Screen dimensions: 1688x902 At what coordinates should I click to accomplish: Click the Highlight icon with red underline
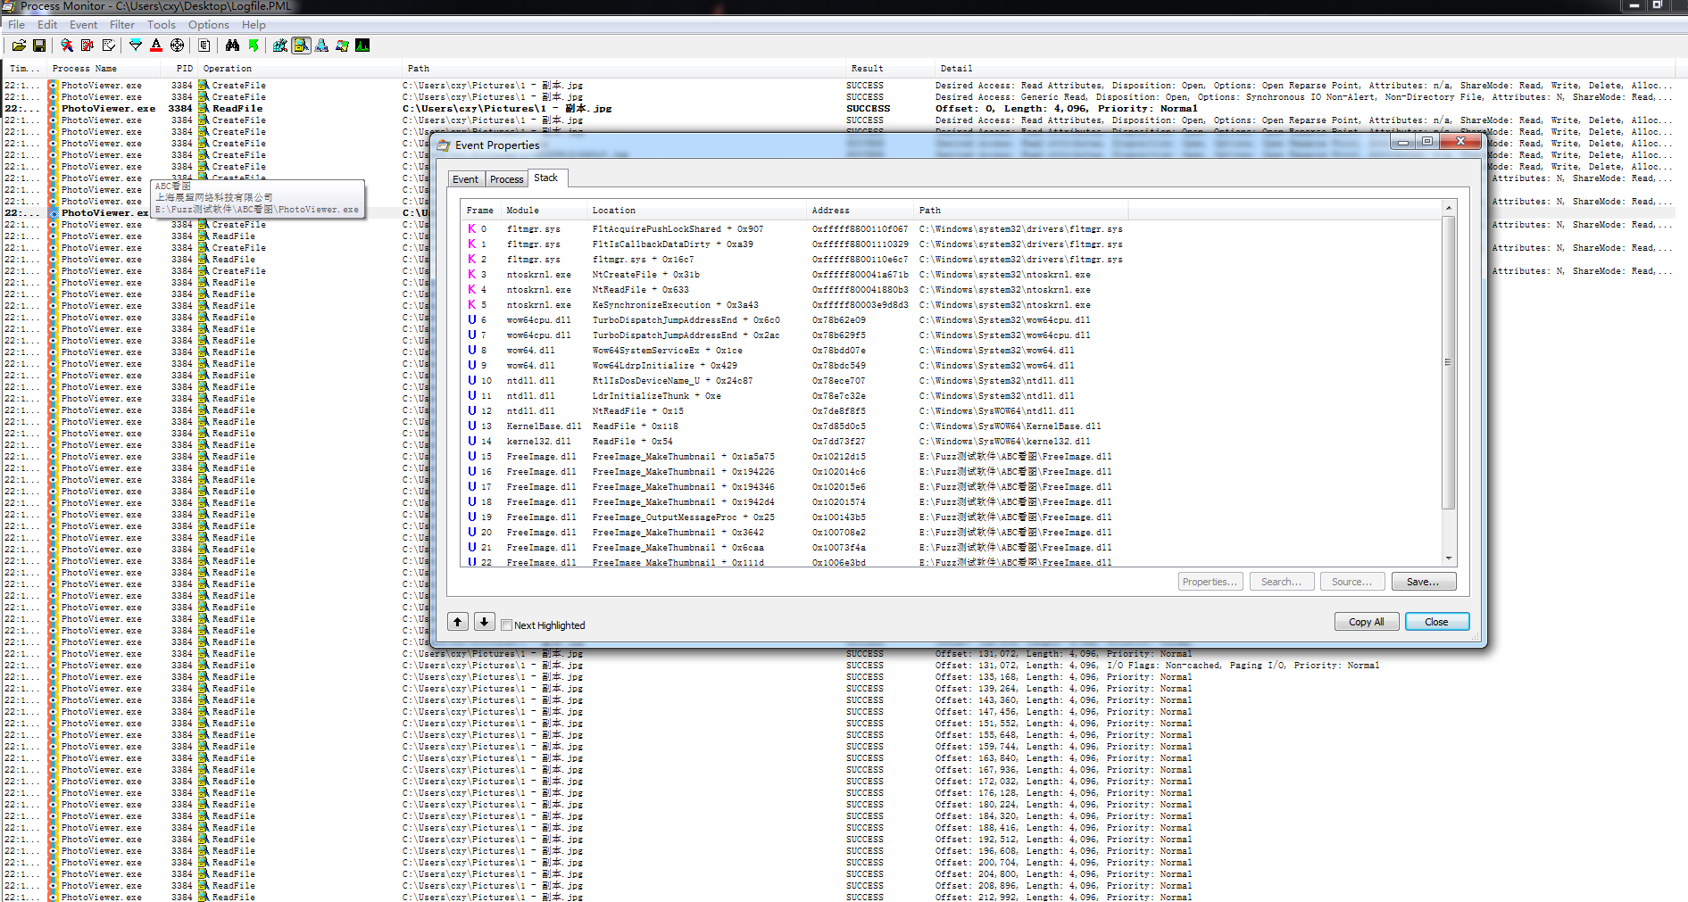pos(156,46)
